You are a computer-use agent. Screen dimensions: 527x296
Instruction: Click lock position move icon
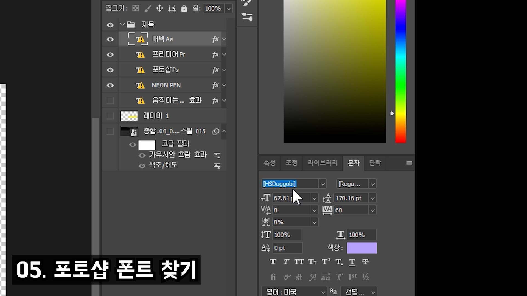[x=159, y=8]
